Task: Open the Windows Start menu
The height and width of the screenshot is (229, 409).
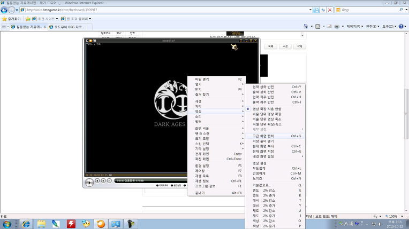Action: click(7, 224)
